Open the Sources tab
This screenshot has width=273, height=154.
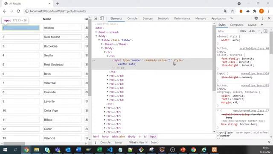coord(148,18)
